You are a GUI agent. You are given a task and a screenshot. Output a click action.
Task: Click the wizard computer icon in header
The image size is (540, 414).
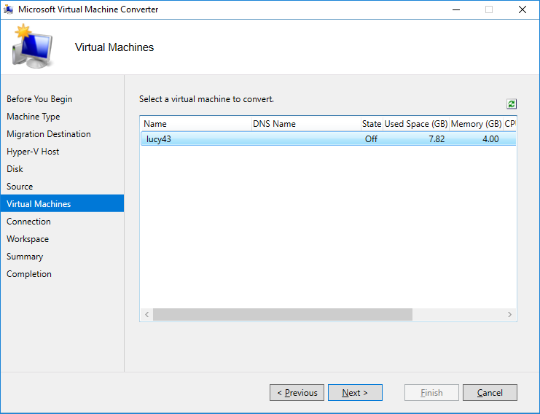coord(32,46)
